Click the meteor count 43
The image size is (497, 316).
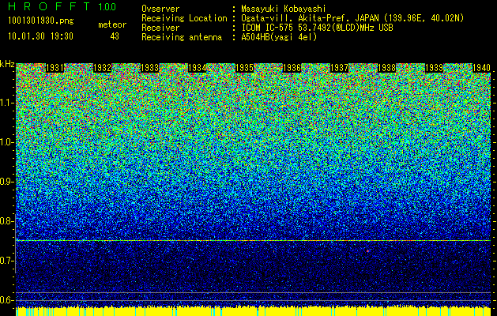click(x=115, y=36)
